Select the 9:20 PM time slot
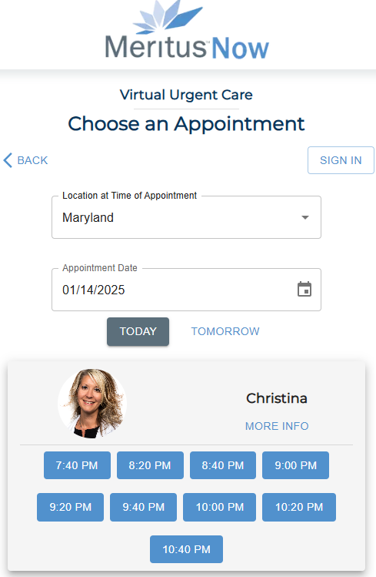376x577 pixels. tap(71, 508)
